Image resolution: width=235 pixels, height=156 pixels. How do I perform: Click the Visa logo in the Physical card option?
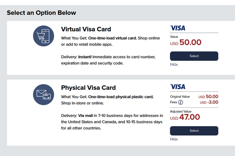pos(178,86)
